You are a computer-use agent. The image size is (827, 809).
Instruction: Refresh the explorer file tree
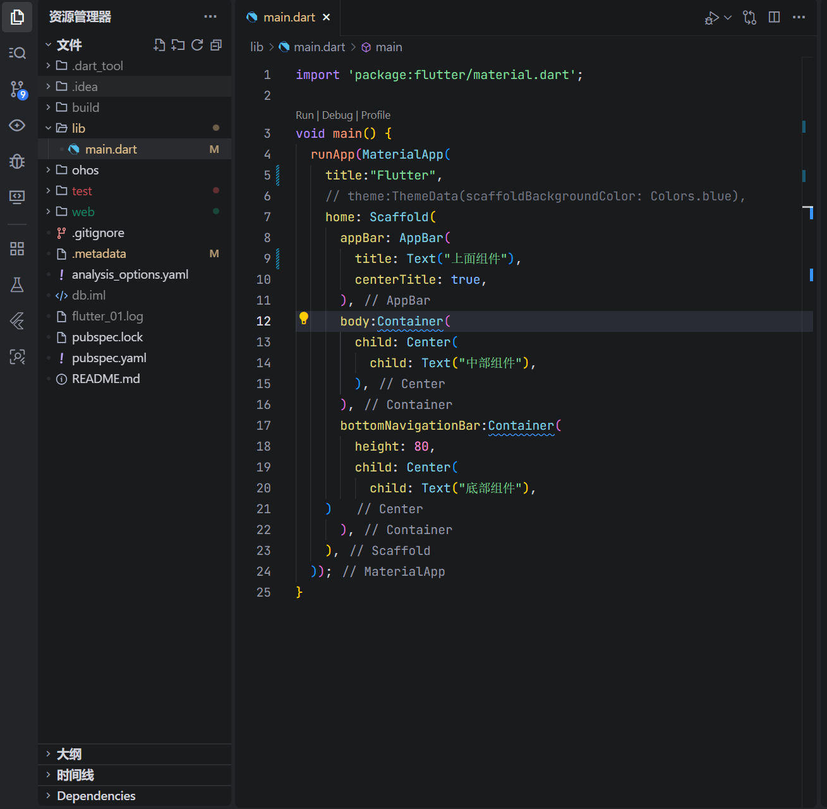(197, 45)
